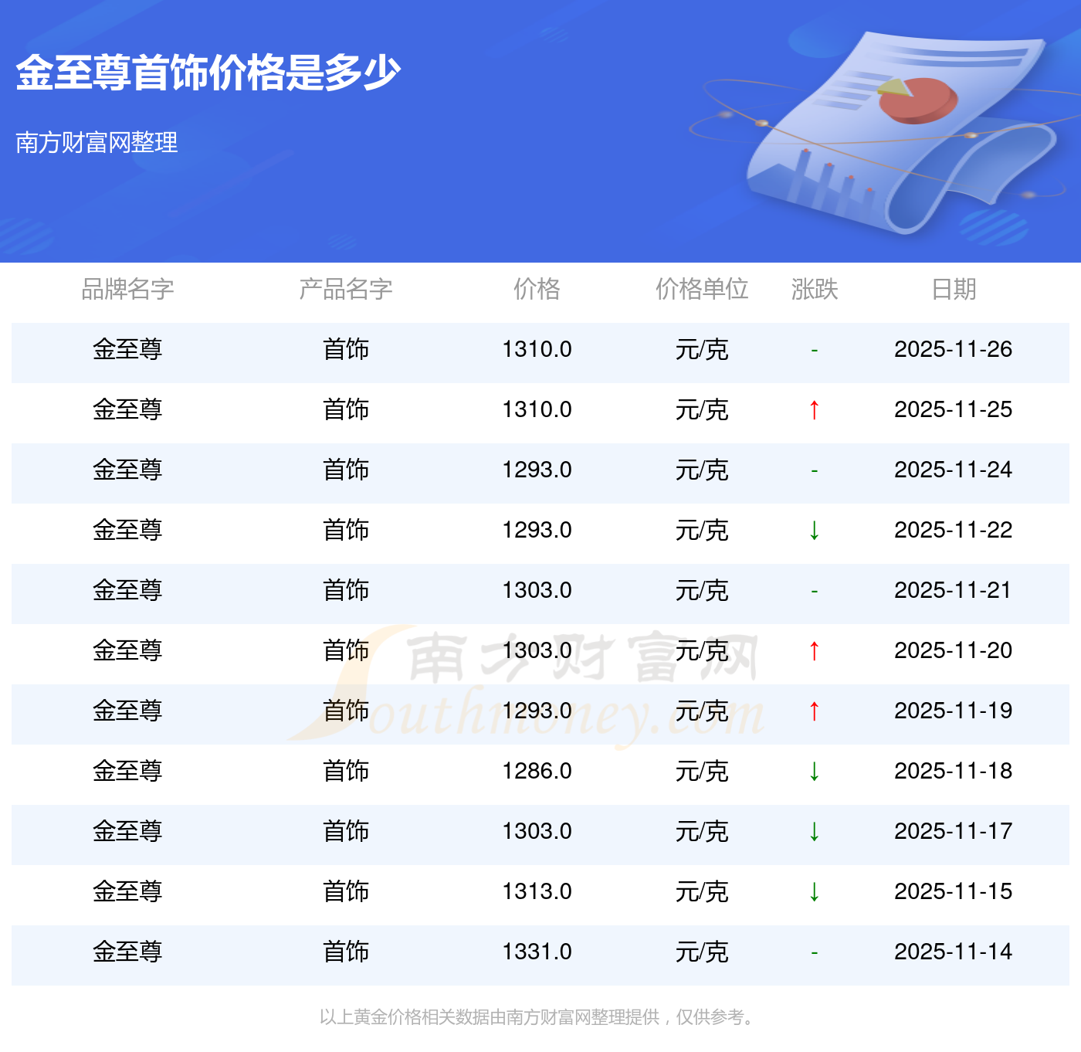This screenshot has height=1052, width=1081.
Task: Select the 2025-11-14 date cell
Action: click(x=953, y=952)
